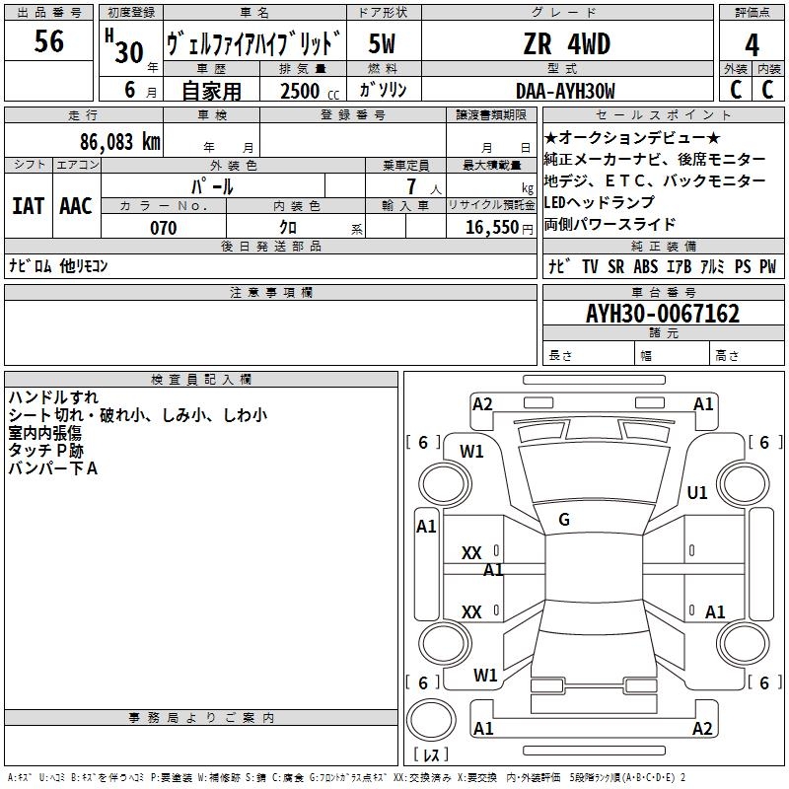Click the seating capacity 7 人
This screenshot has height=789, width=789.
(423, 186)
